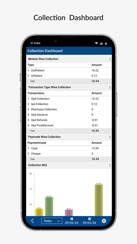Click the 16.33 transaction total

point(95,131)
